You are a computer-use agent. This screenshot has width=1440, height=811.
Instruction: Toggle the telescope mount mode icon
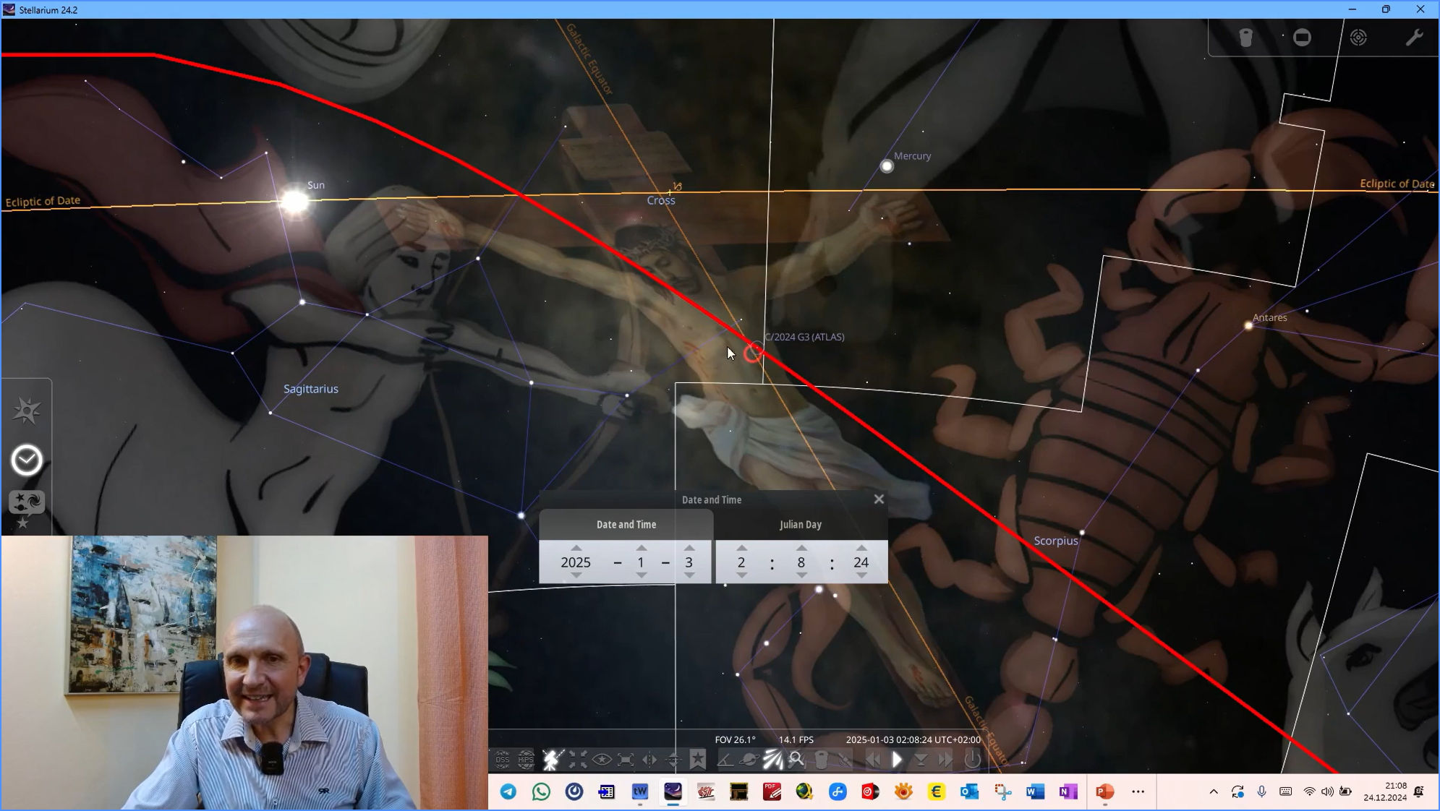[552, 760]
